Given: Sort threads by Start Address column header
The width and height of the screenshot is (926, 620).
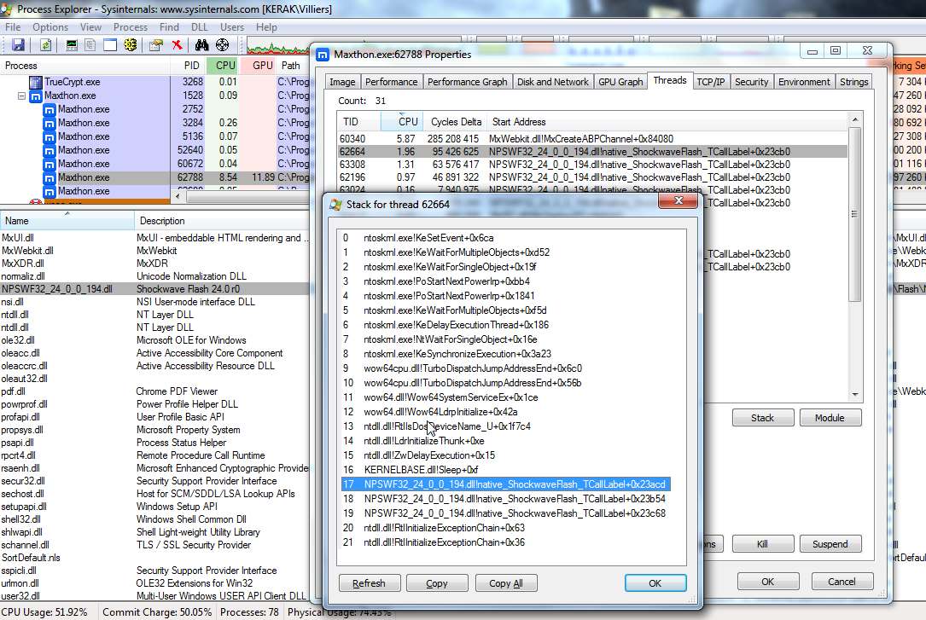Looking at the screenshot, I should (667, 122).
